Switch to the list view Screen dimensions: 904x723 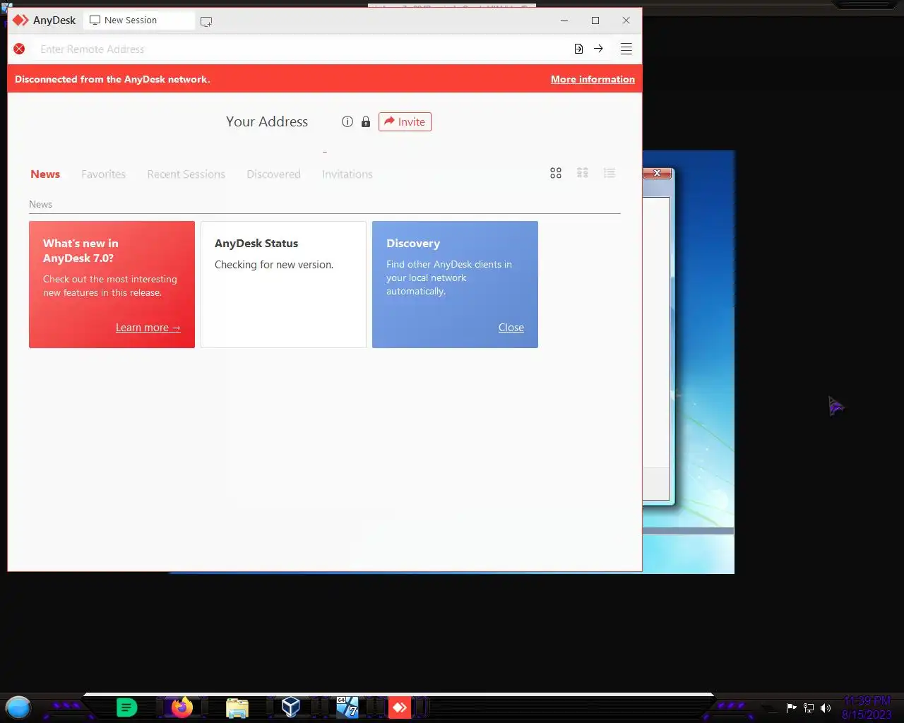tap(609, 173)
